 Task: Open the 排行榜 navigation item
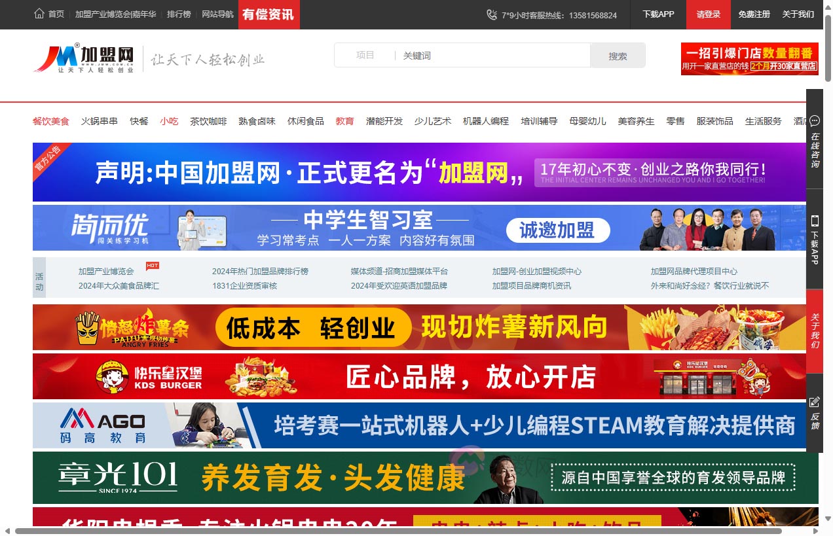click(x=179, y=14)
